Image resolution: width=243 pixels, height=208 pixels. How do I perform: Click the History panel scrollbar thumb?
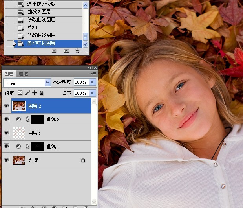click(86, 37)
